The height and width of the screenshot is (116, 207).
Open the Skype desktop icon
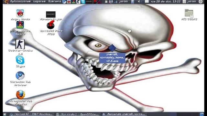(x=20, y=60)
